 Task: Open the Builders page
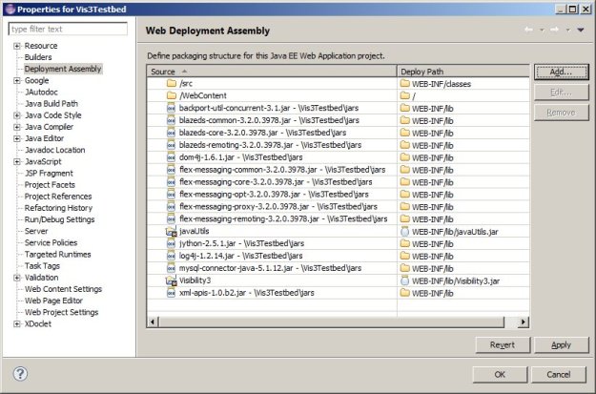point(38,57)
